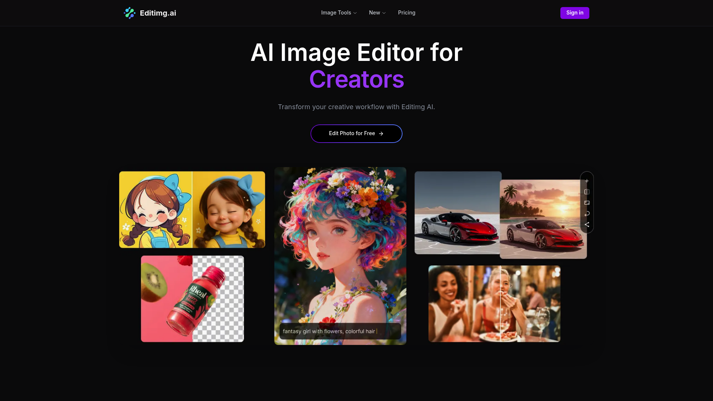This screenshot has width=713, height=401.
Task: Click the Sign in button
Action: [574, 13]
